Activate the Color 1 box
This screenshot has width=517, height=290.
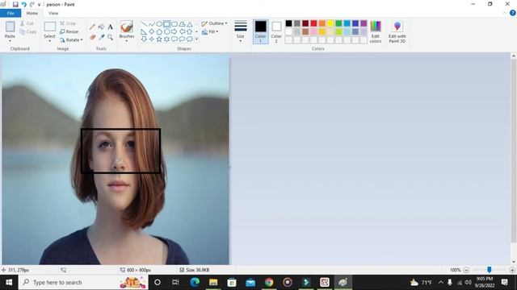[x=260, y=31]
